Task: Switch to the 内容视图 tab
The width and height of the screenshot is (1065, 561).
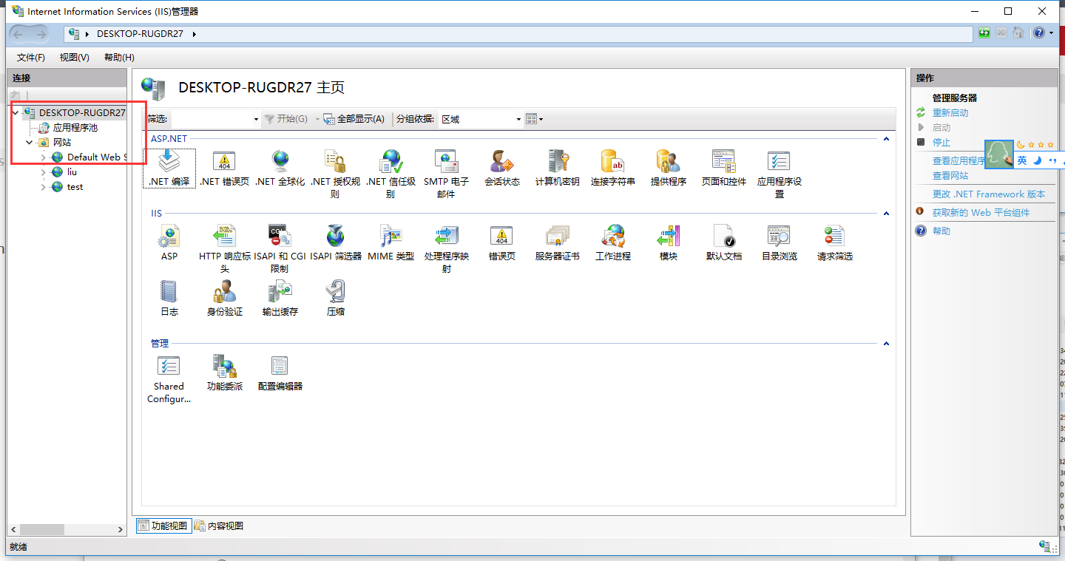Action: pyautogui.click(x=219, y=526)
